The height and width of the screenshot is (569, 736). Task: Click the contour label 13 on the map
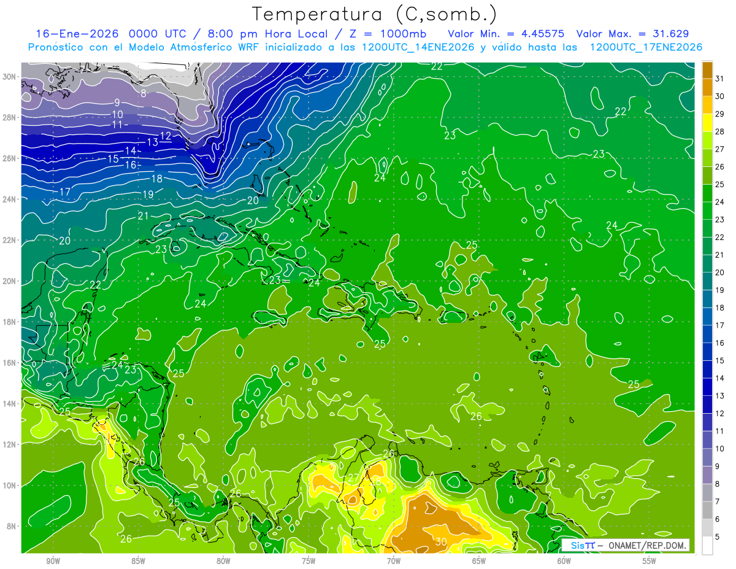[153, 142]
